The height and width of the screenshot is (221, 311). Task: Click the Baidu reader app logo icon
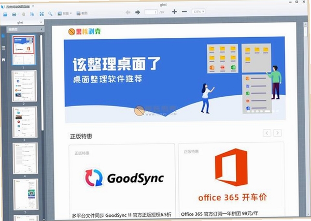(3, 7)
